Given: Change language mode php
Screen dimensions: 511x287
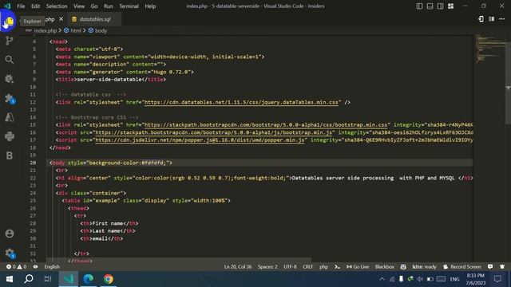Looking at the screenshot, I should (x=323, y=266).
